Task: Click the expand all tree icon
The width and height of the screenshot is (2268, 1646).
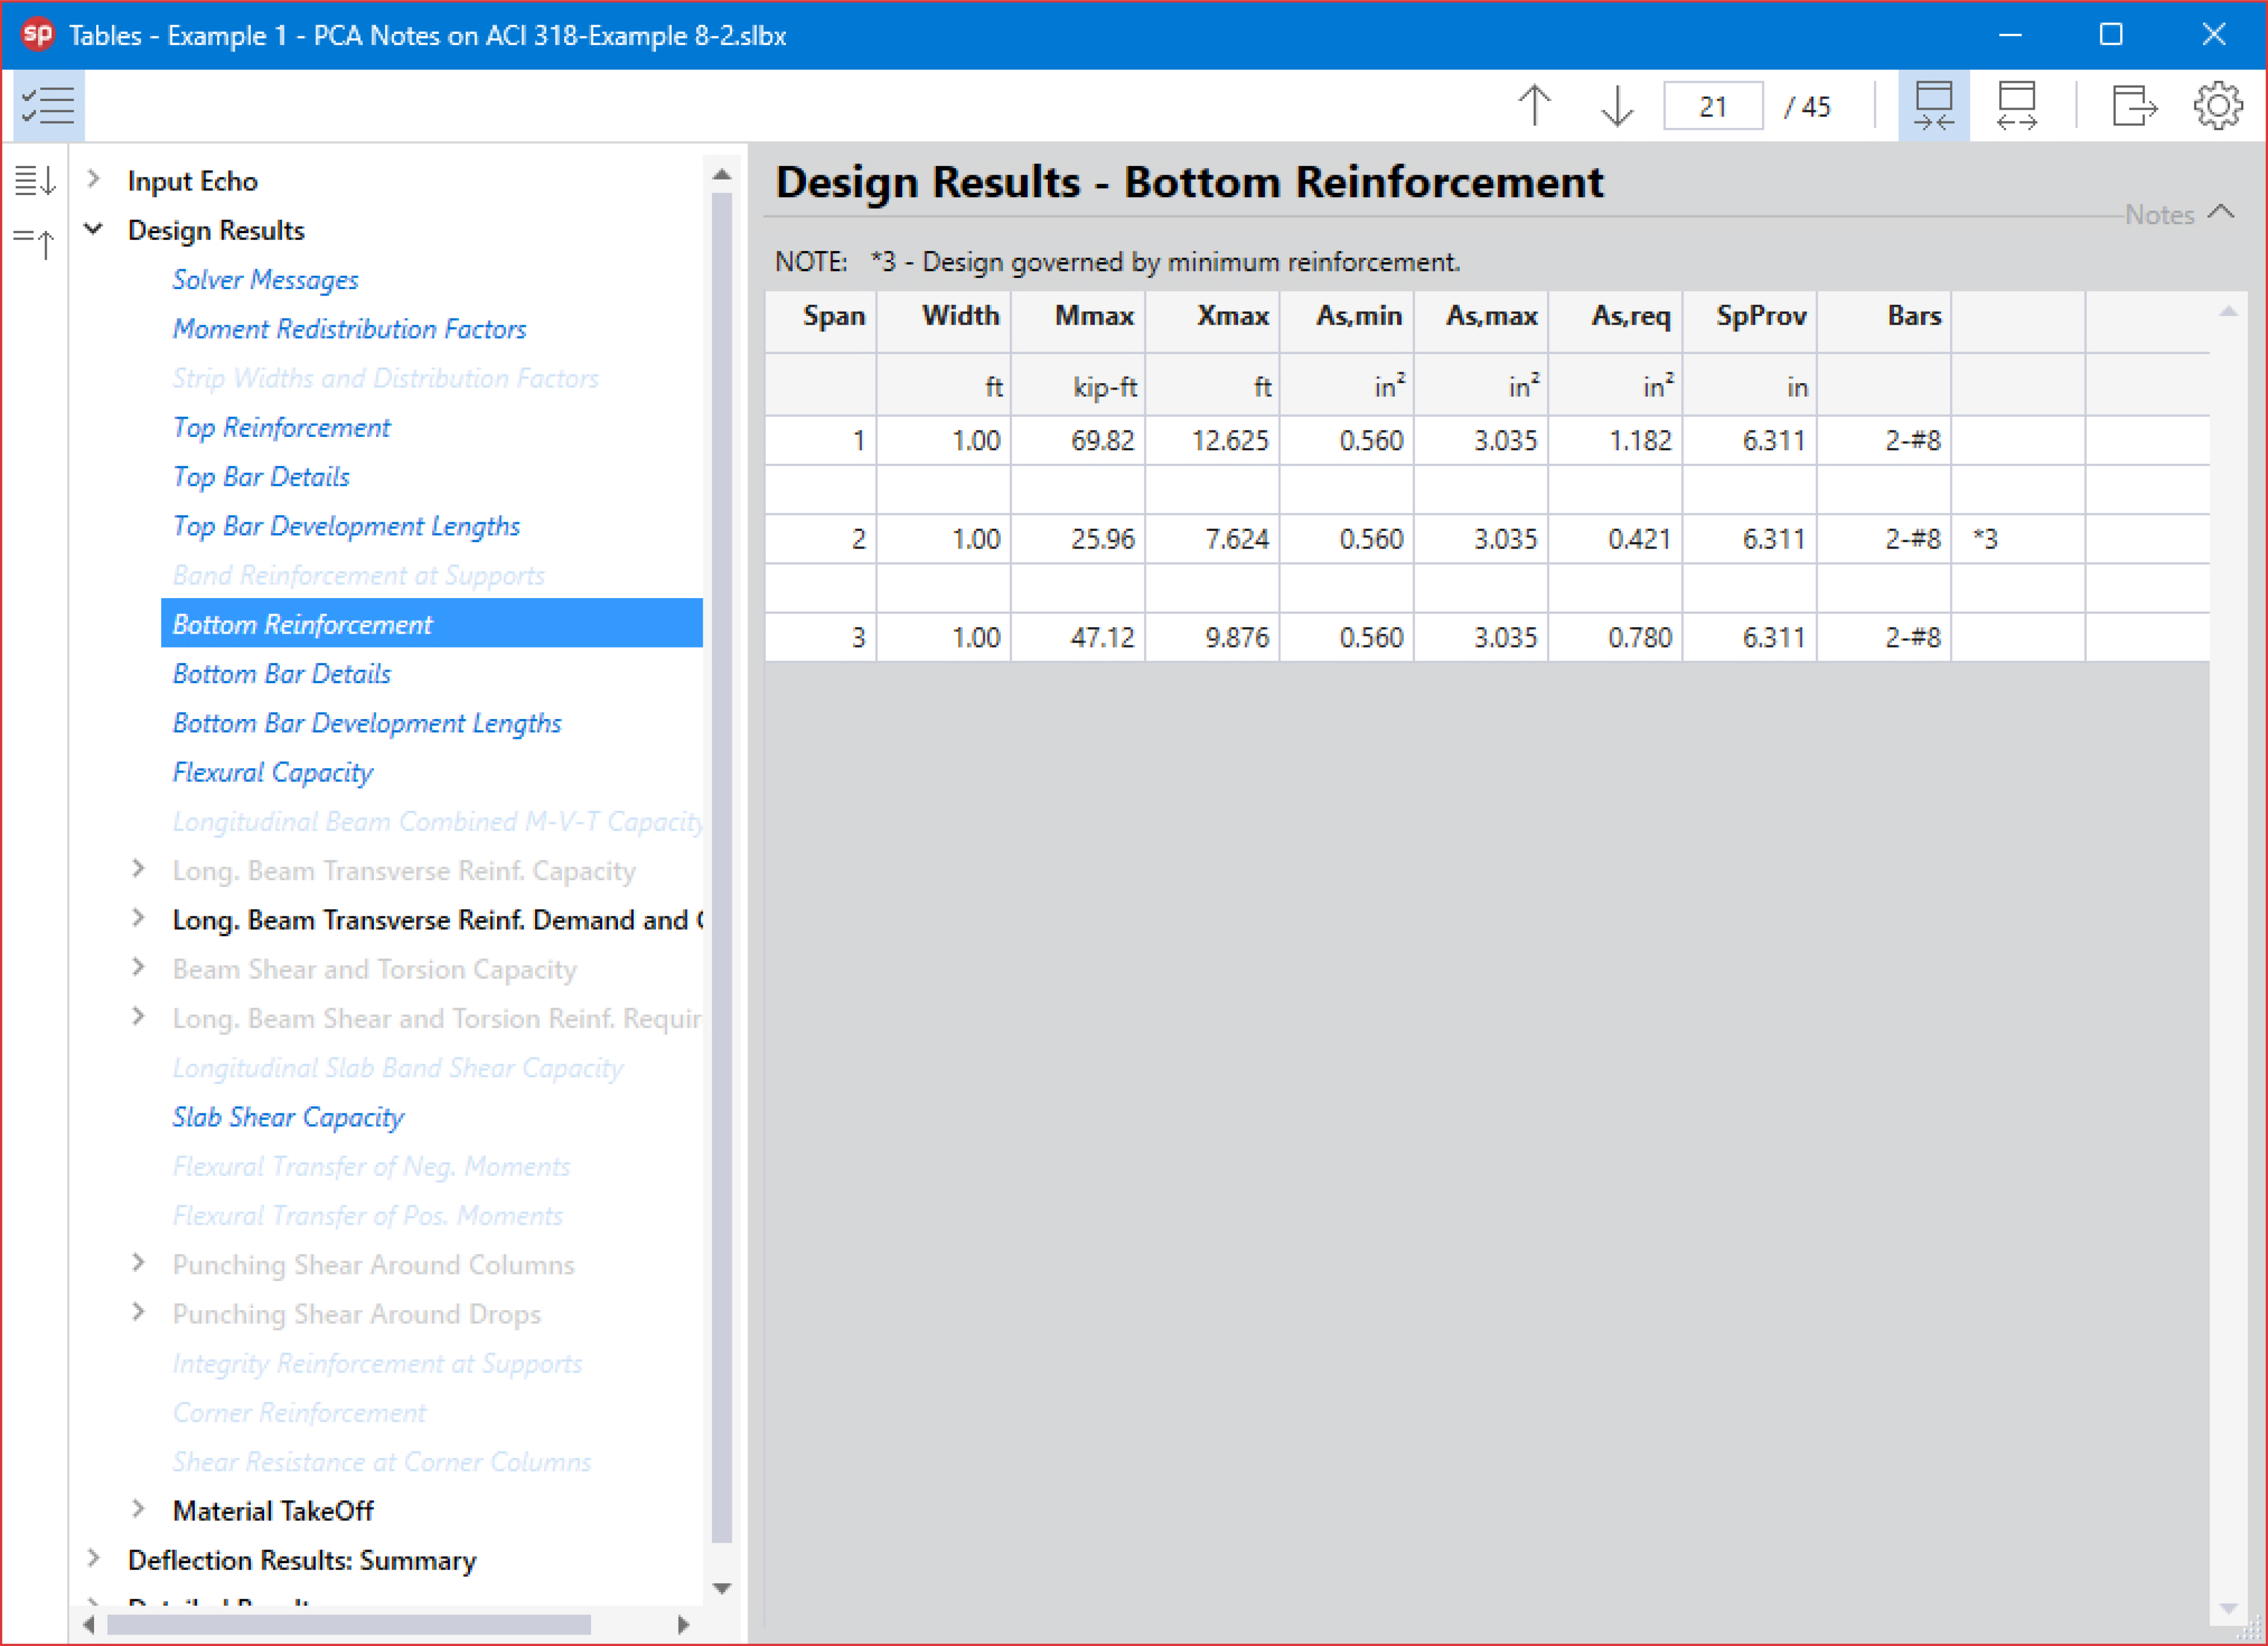Action: [x=35, y=181]
